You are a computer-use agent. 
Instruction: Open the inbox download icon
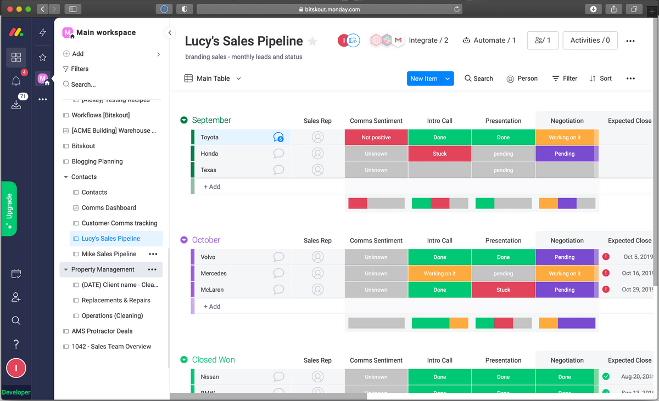[x=16, y=105]
